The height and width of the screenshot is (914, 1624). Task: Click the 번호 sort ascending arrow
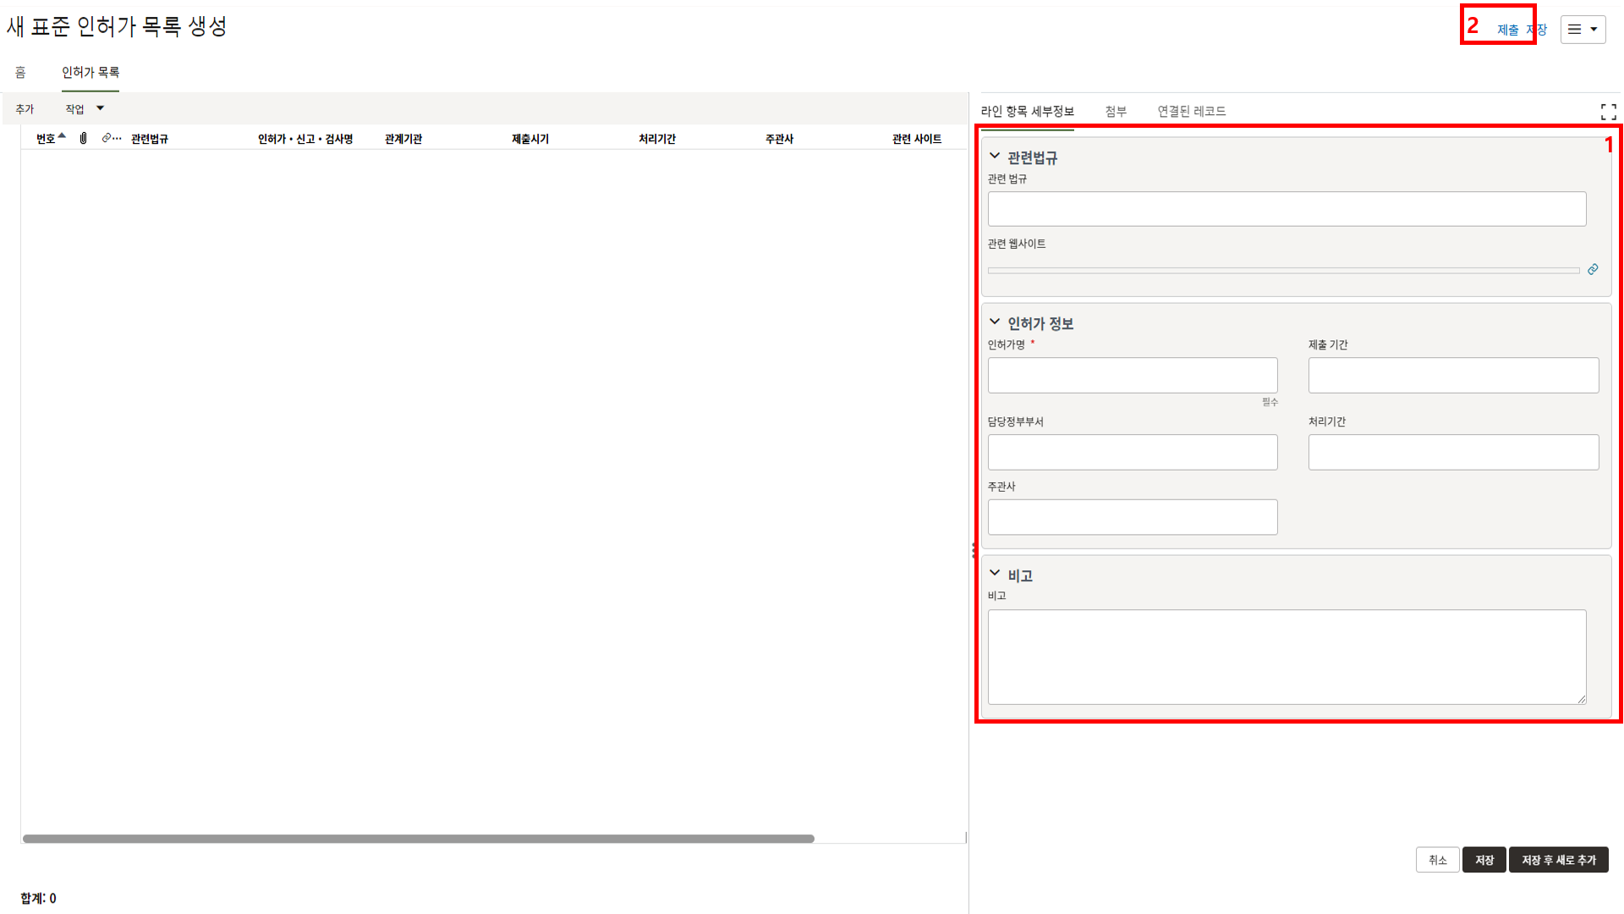point(62,135)
